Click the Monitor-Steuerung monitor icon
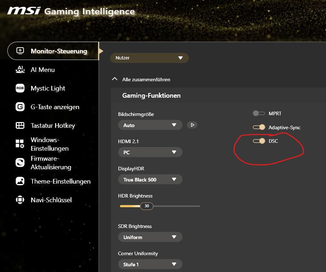The height and width of the screenshot is (272, 326). pyautogui.click(x=20, y=51)
